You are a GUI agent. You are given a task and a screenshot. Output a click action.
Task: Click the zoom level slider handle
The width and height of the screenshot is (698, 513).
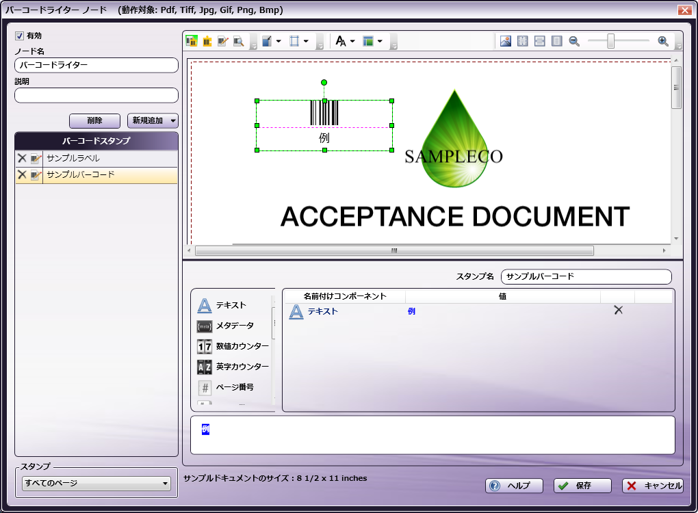click(610, 41)
